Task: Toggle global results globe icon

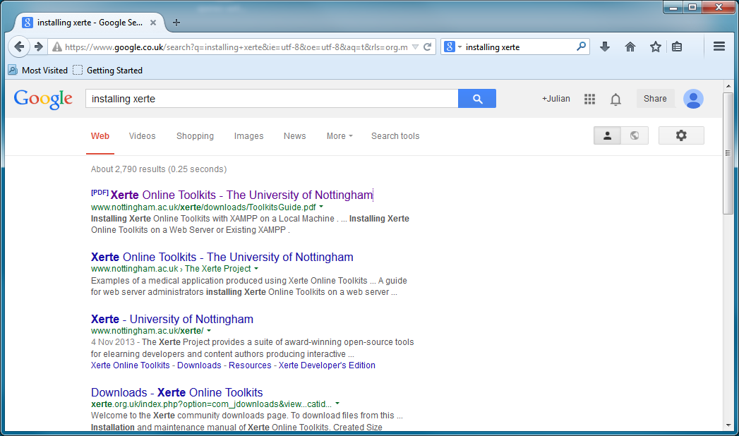Action: point(635,135)
